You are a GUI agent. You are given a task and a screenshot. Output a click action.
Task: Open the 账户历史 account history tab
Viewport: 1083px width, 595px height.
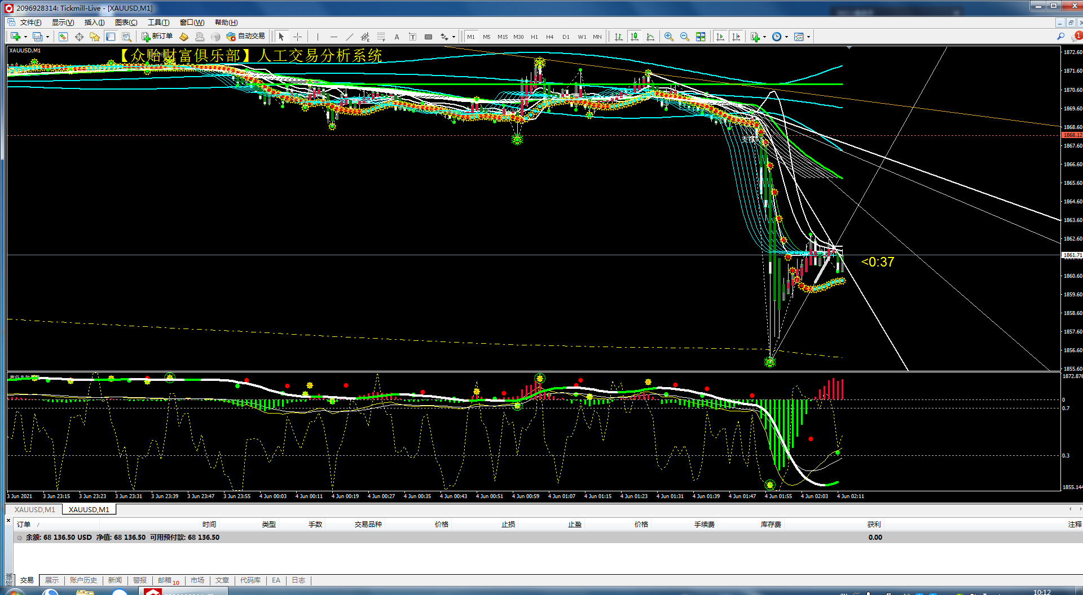(x=83, y=580)
